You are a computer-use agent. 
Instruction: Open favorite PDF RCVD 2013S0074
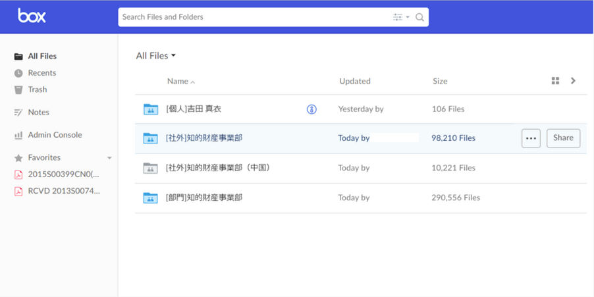coord(63,192)
